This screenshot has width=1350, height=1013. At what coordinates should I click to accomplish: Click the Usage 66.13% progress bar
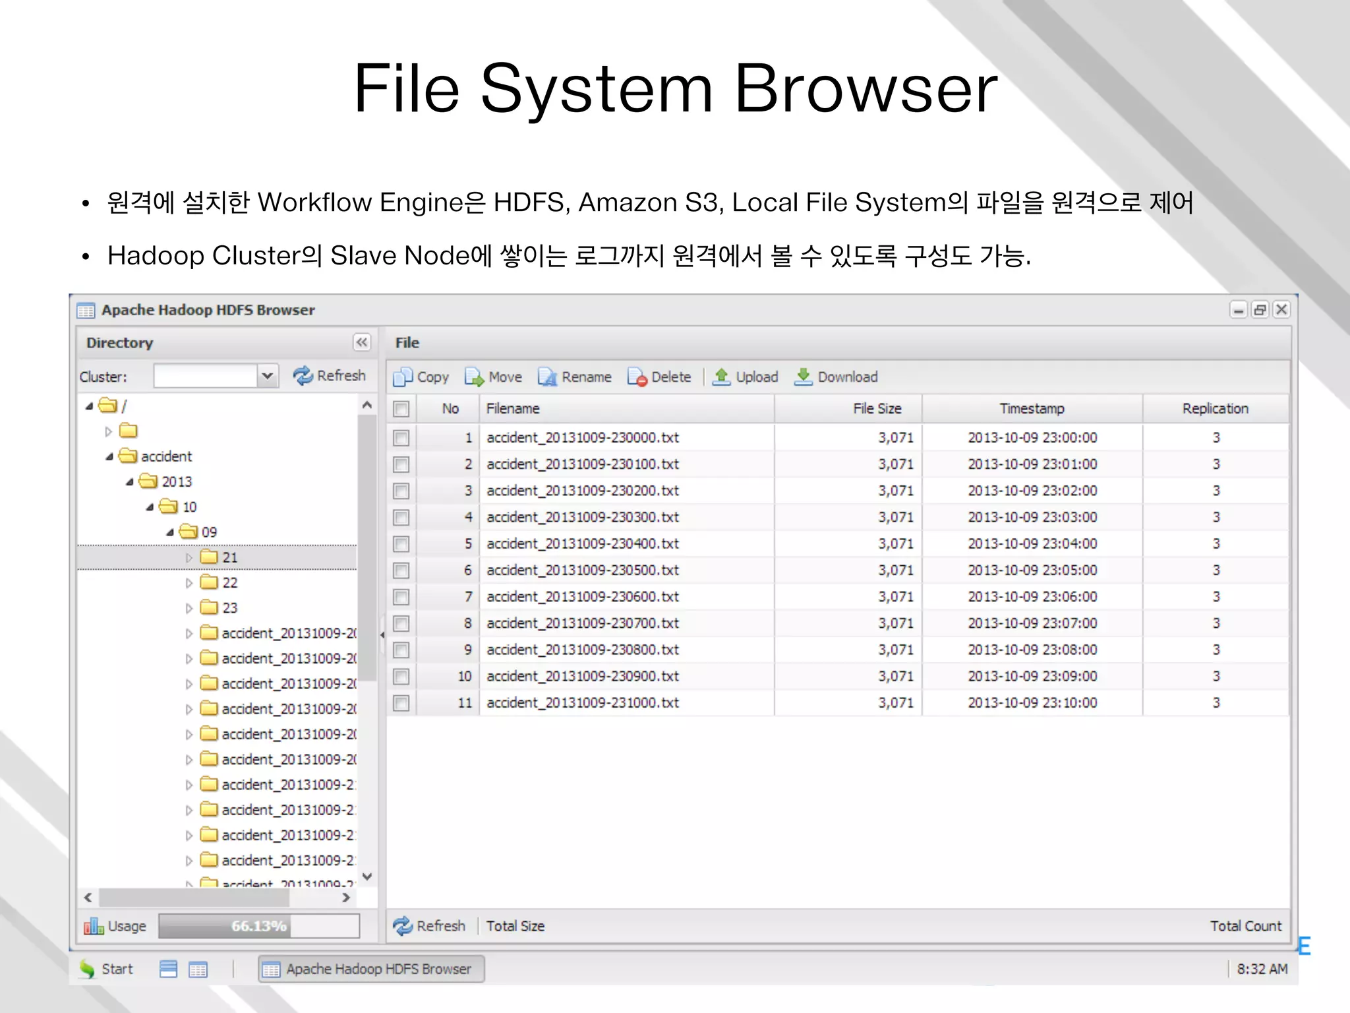click(x=259, y=926)
